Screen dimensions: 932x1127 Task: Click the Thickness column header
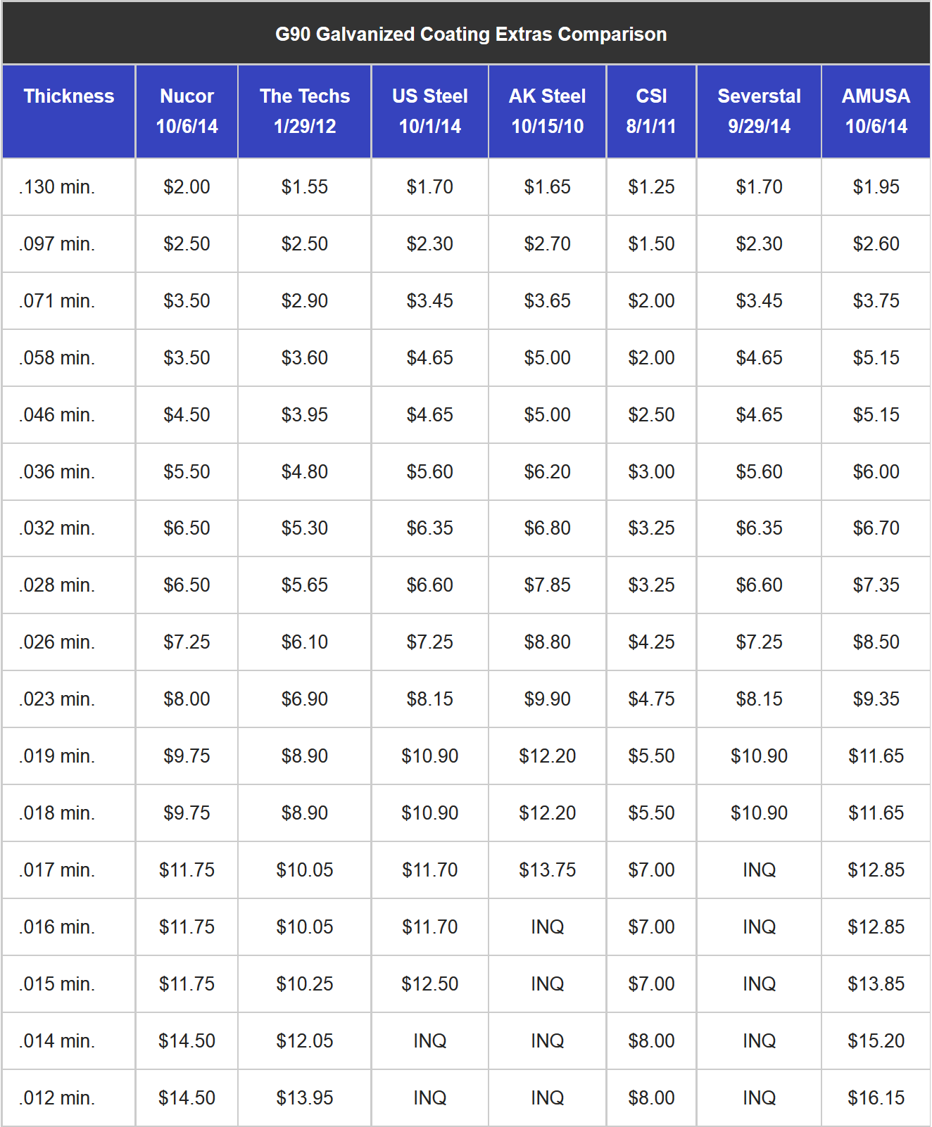pyautogui.click(x=69, y=96)
